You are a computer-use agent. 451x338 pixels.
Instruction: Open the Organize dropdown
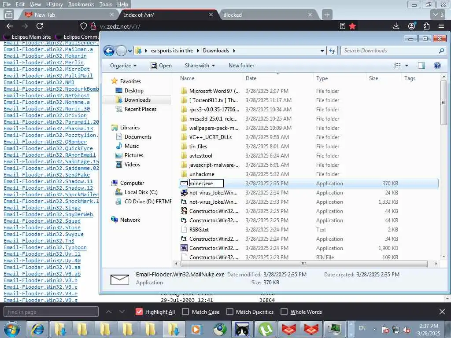click(123, 66)
